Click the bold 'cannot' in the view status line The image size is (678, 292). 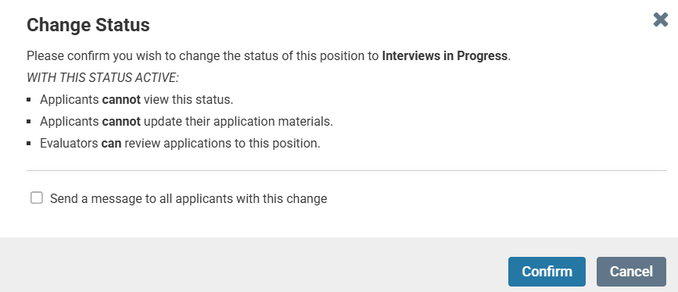121,100
